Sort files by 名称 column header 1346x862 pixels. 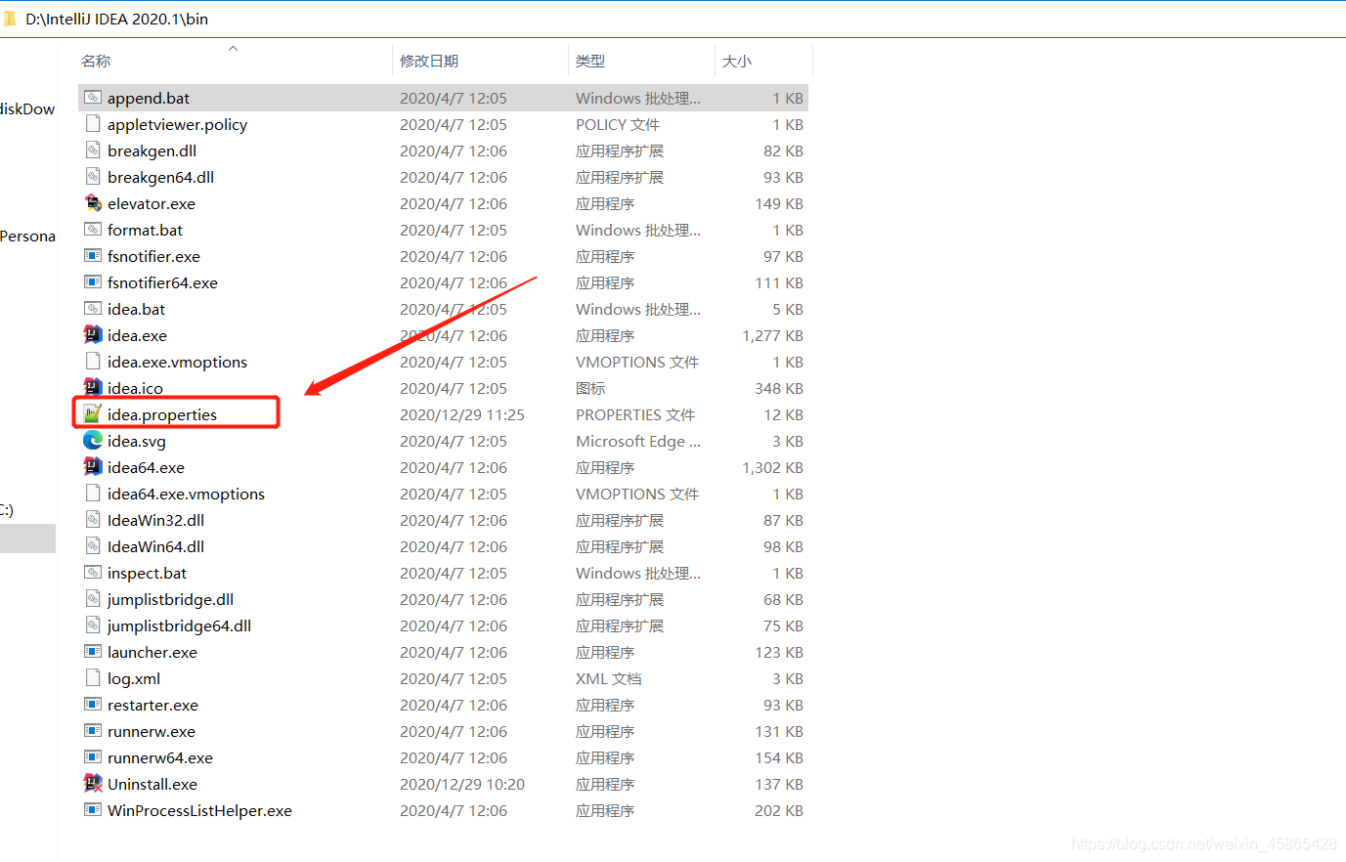pyautogui.click(x=96, y=61)
